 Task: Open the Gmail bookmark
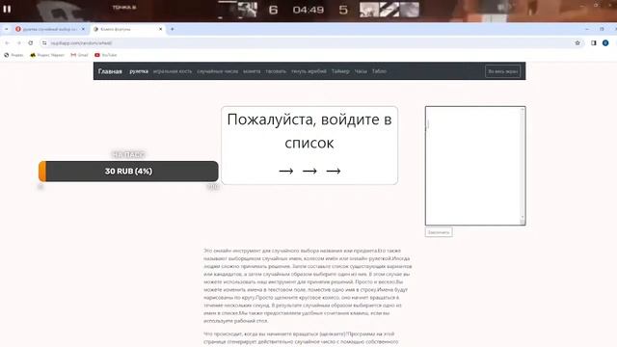[x=79, y=55]
